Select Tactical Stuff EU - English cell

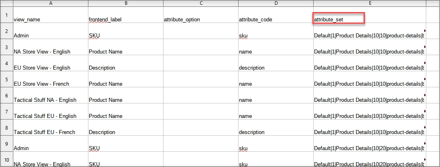50,111
